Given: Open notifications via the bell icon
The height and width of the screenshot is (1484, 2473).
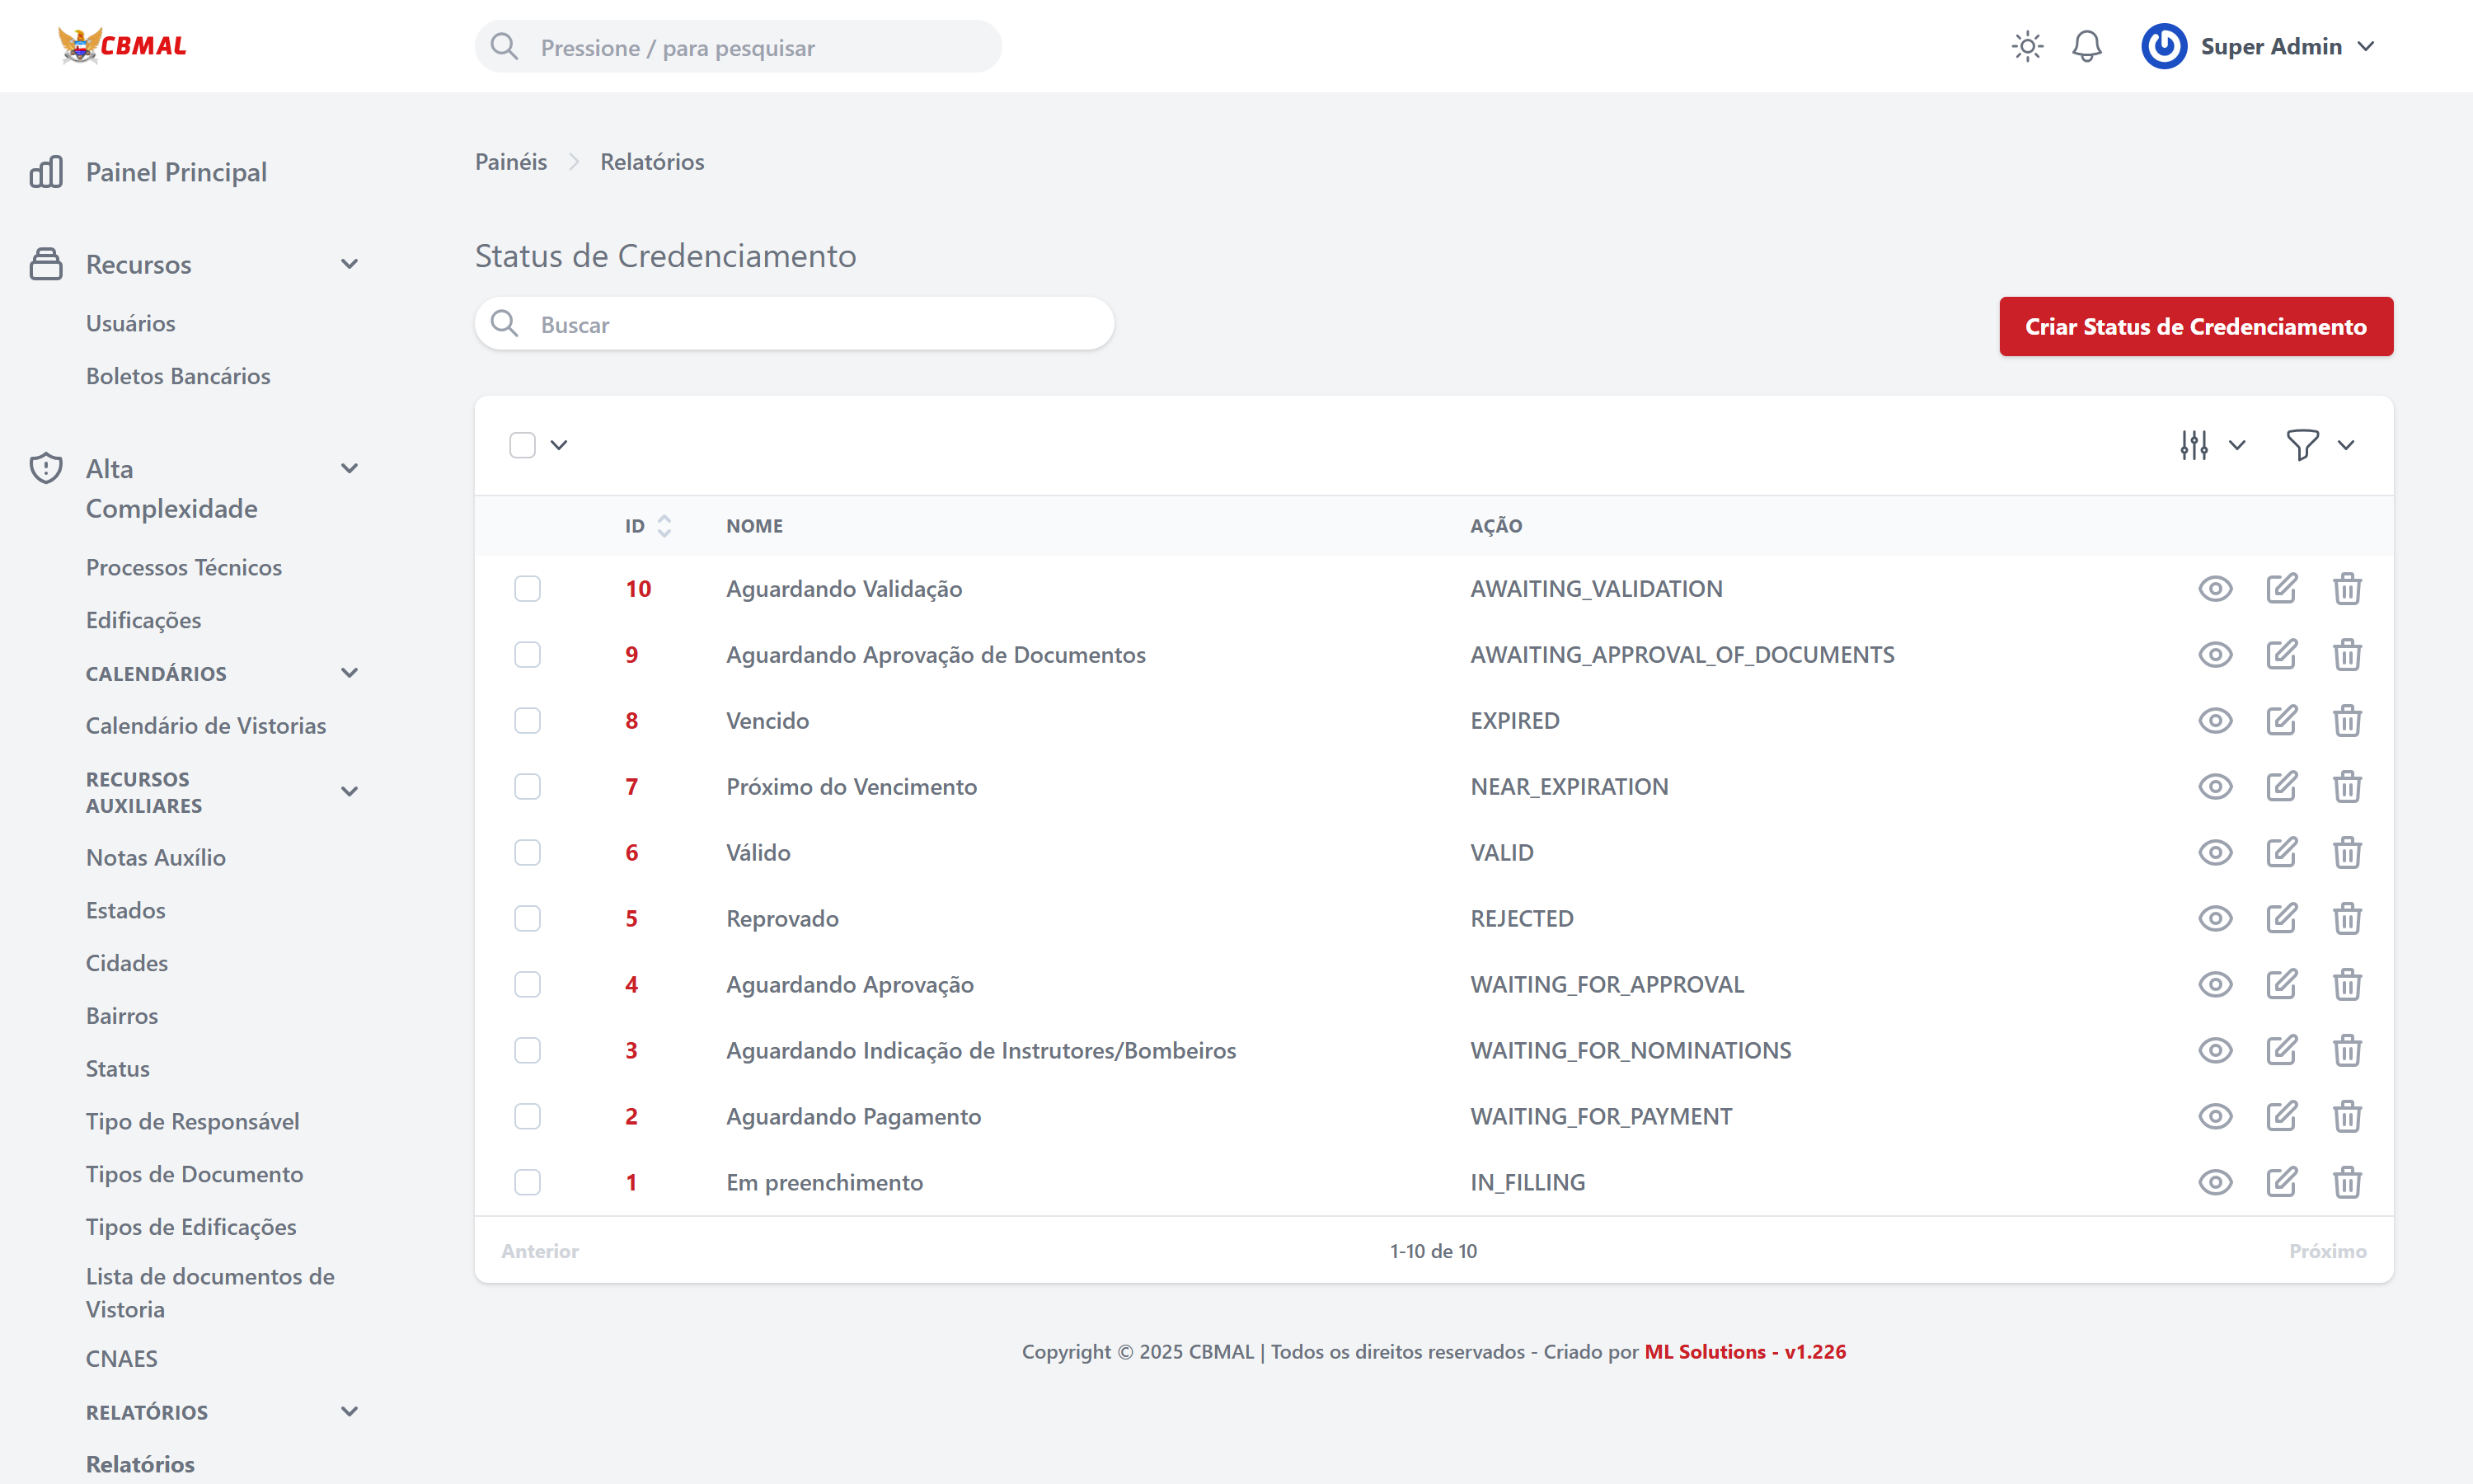Looking at the screenshot, I should pos(2087,46).
